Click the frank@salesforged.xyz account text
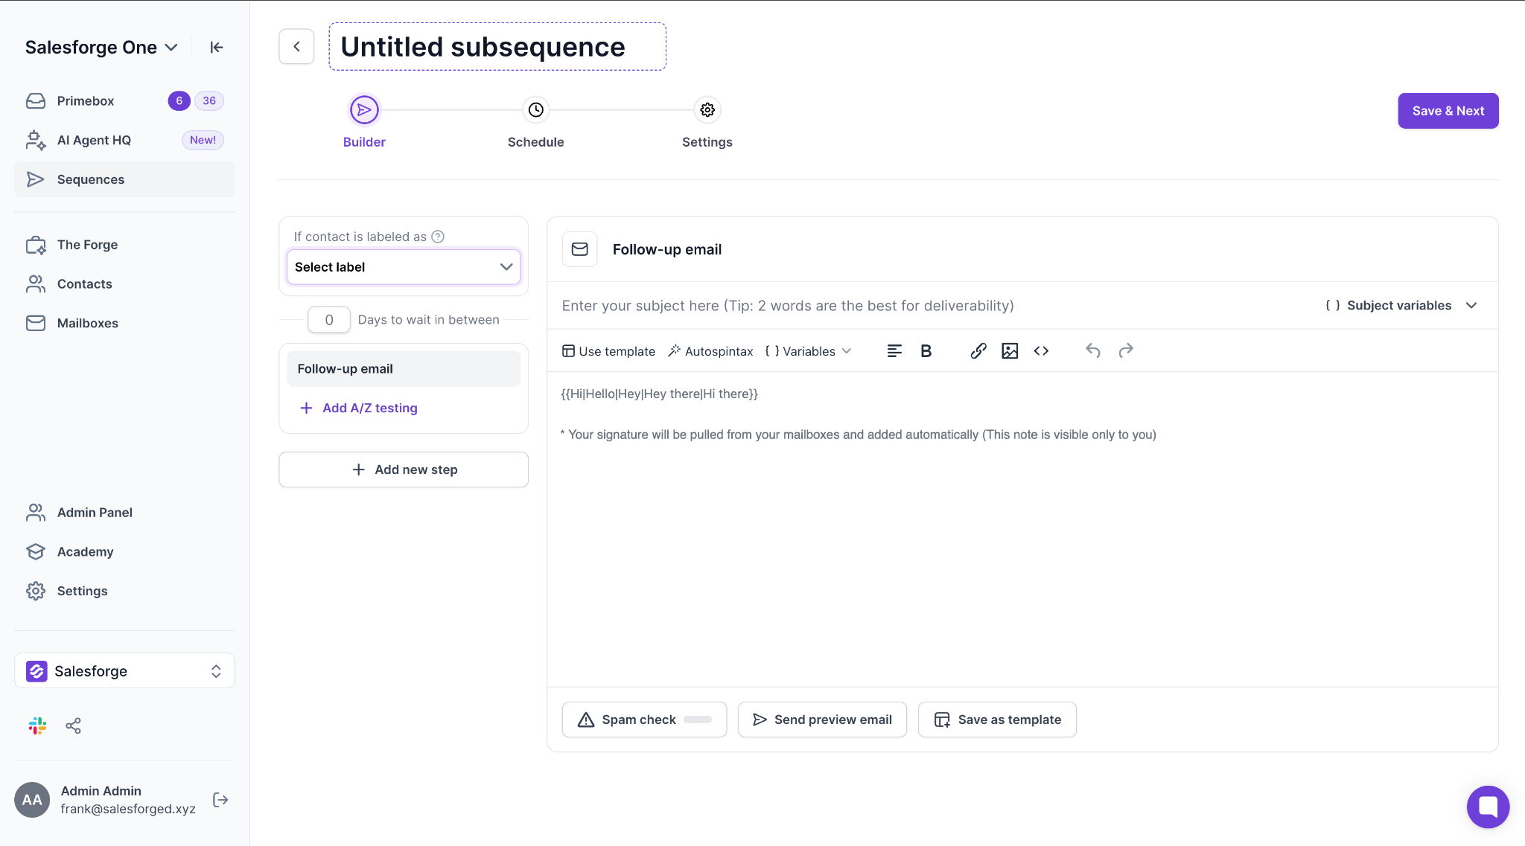This screenshot has width=1525, height=846. pyautogui.click(x=128, y=809)
